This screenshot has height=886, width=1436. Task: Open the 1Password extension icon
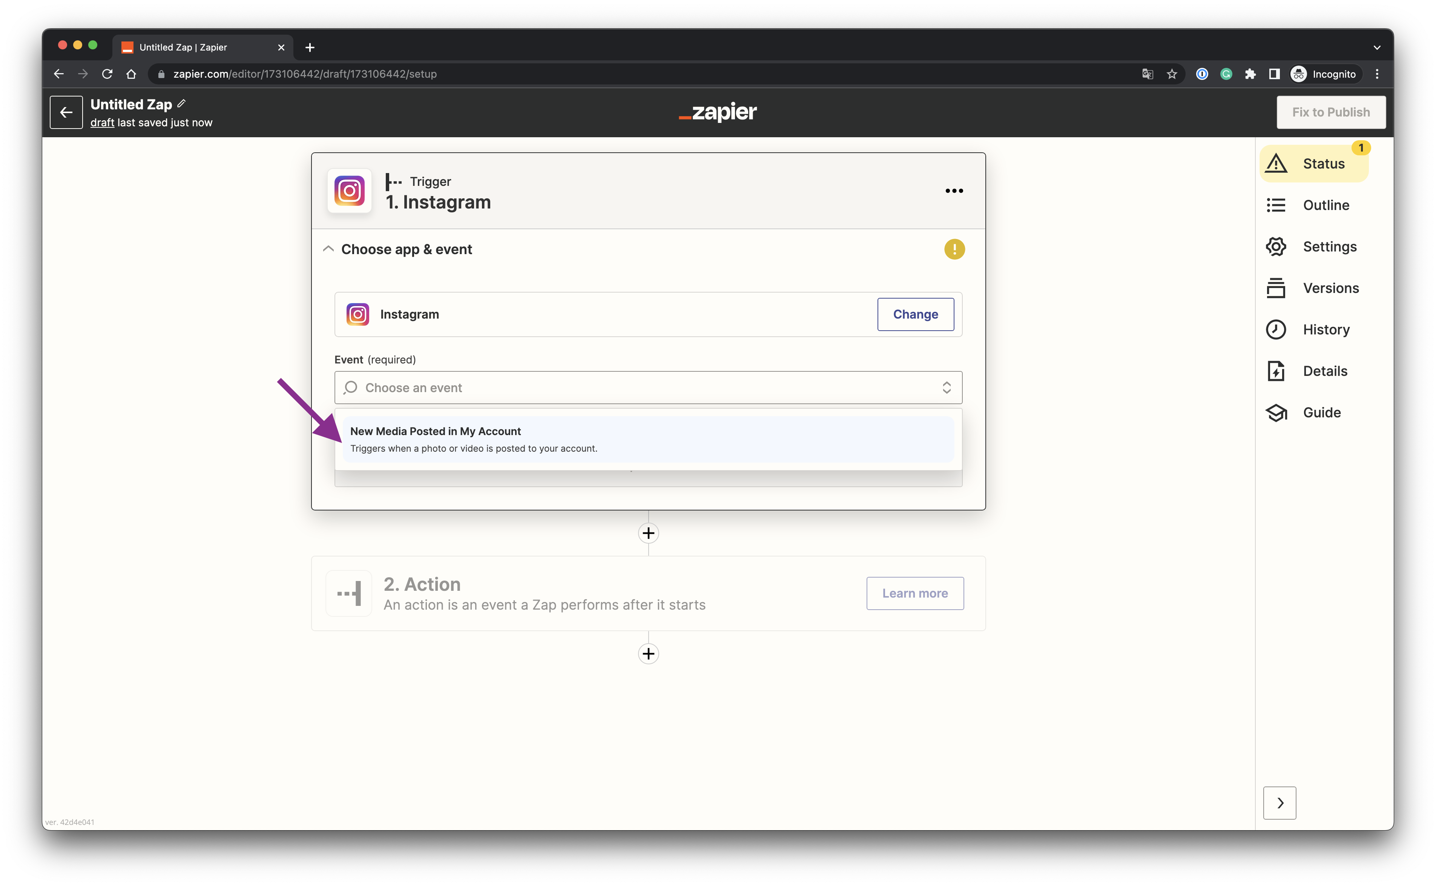coord(1202,74)
